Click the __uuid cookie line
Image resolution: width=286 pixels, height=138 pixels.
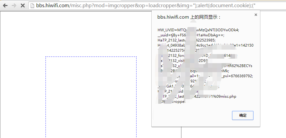click(x=191, y=35)
